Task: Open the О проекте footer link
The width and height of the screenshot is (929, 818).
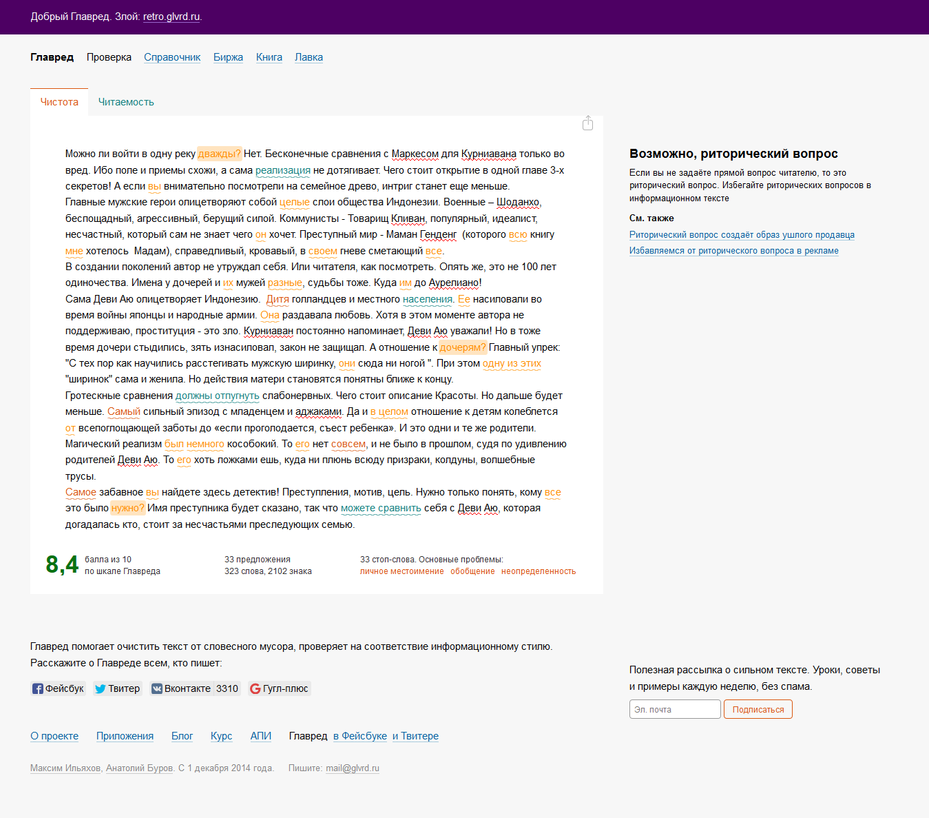Action: click(54, 736)
